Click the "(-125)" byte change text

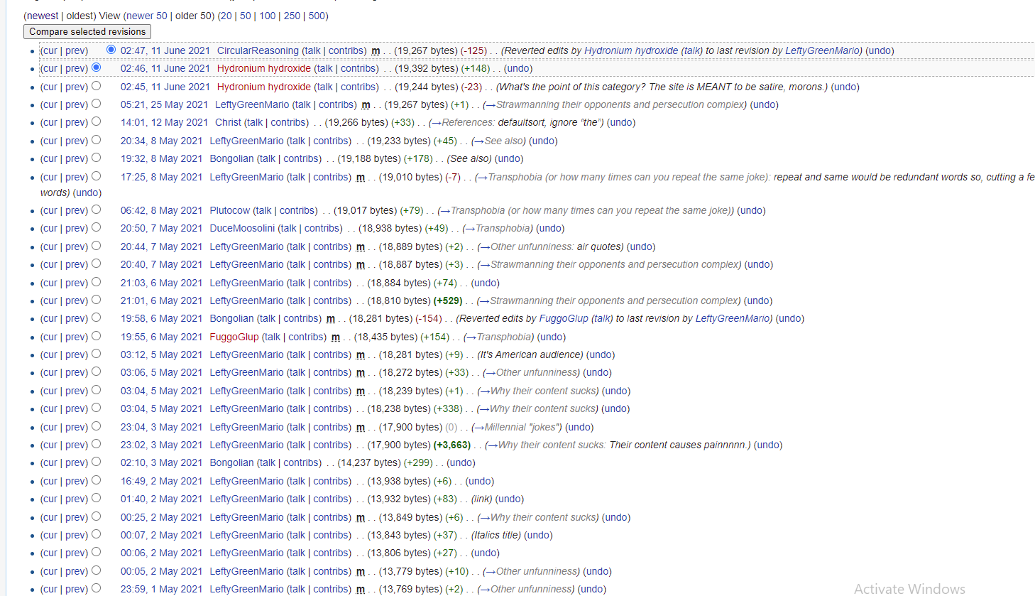[x=473, y=50]
